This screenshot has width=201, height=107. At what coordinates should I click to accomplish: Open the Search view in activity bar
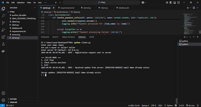pos(3,16)
